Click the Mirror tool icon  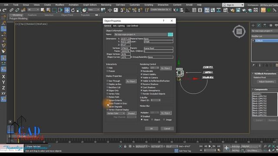[175, 10]
